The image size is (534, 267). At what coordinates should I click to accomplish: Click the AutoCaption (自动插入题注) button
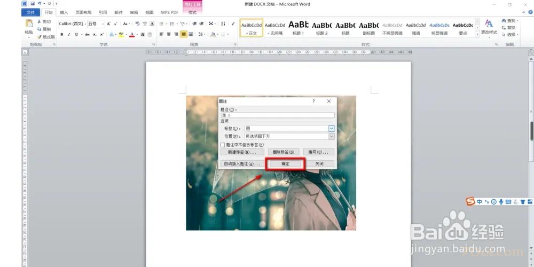[x=242, y=164]
